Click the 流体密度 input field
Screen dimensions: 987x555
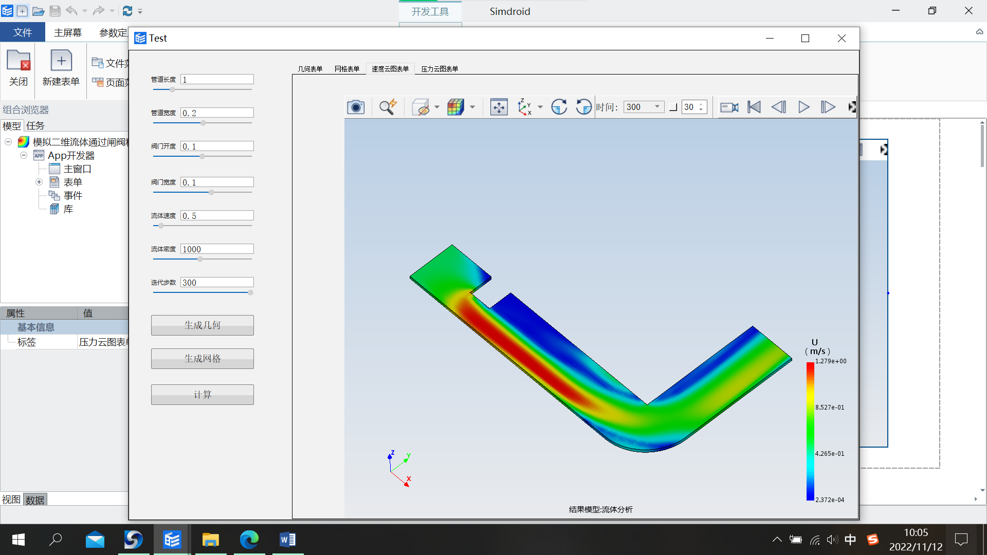point(217,249)
